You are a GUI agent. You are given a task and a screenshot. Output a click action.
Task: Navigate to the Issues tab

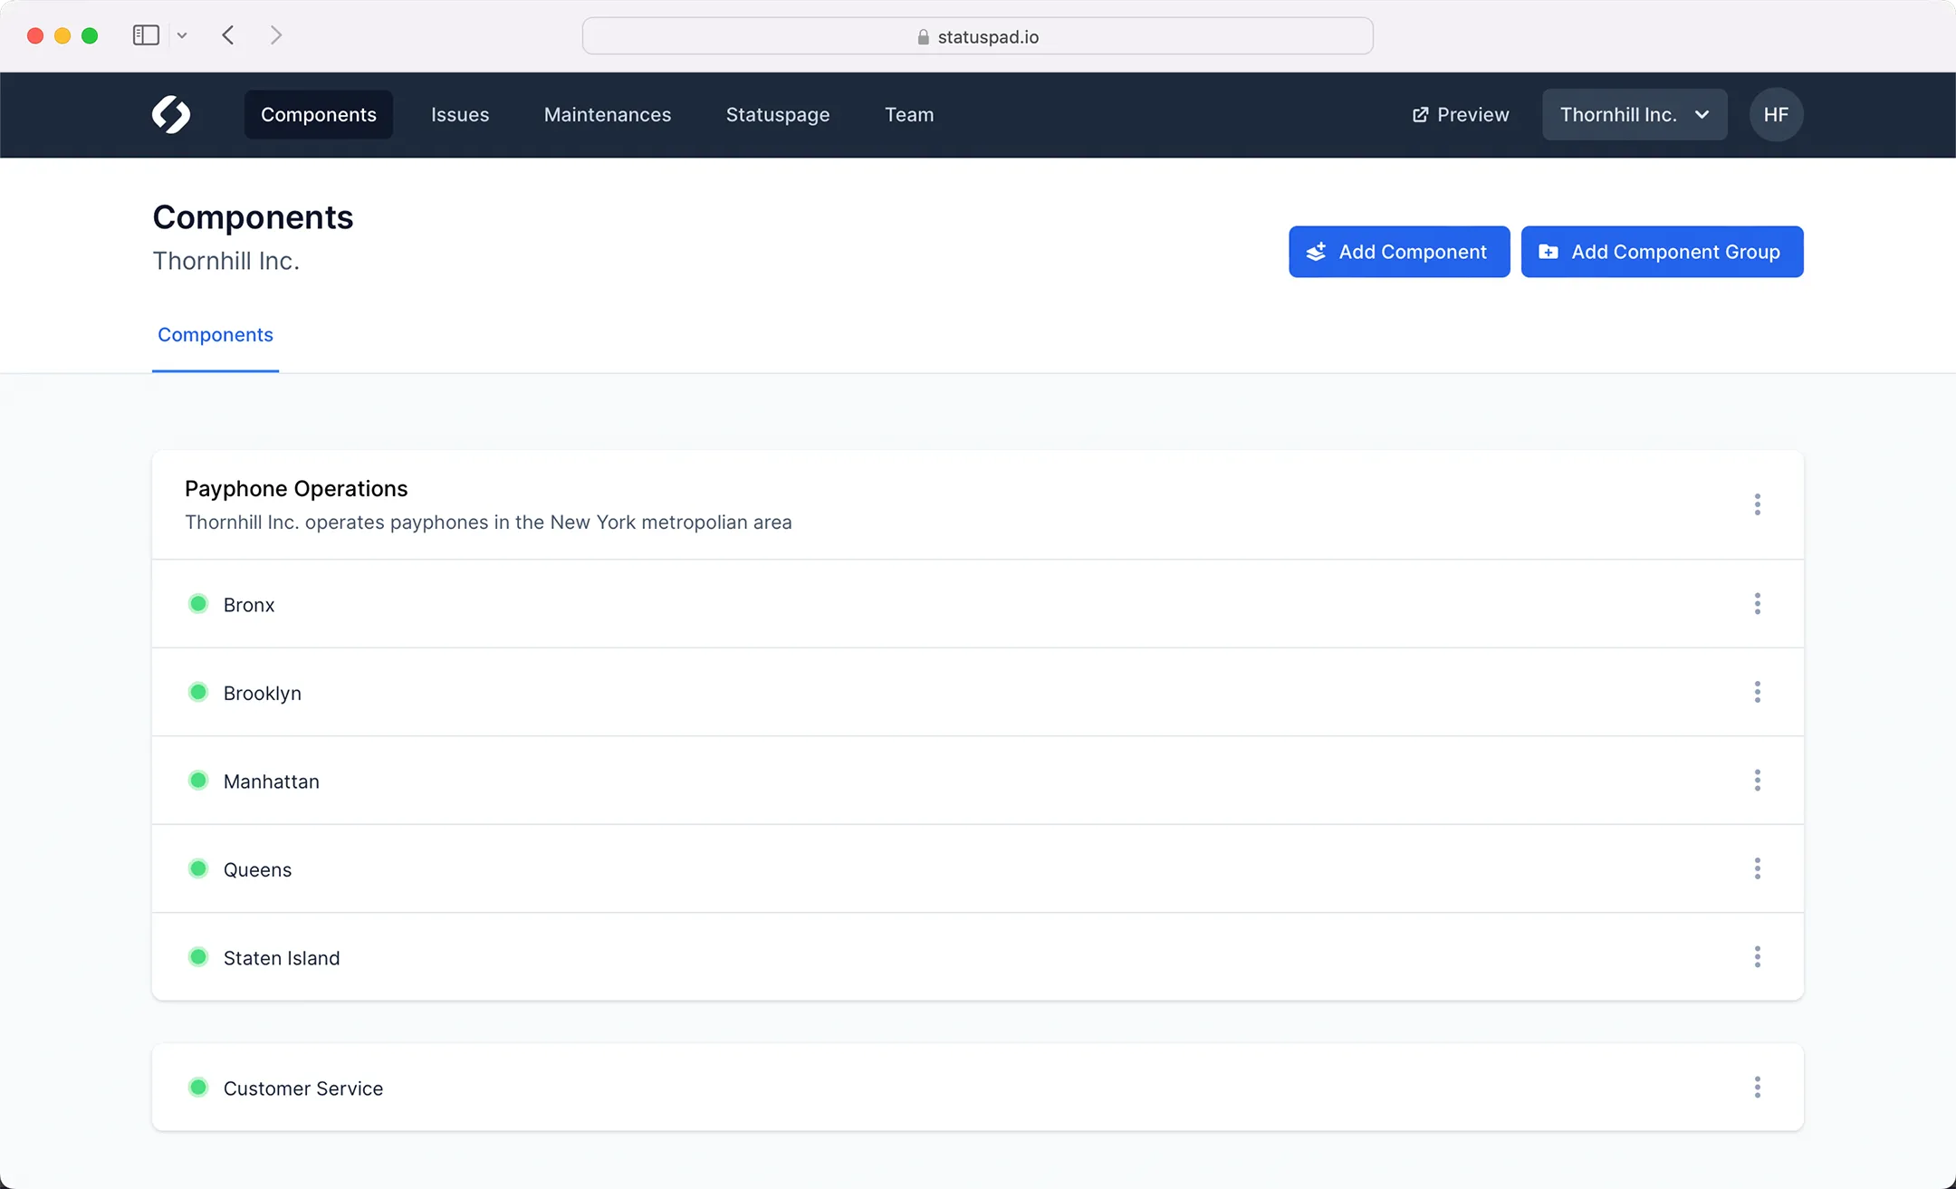point(460,115)
